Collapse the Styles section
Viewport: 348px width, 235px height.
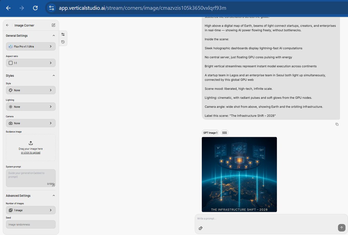(x=53, y=76)
